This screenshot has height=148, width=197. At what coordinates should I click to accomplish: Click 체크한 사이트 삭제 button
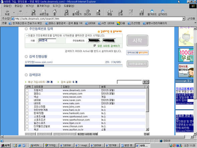point(87,134)
